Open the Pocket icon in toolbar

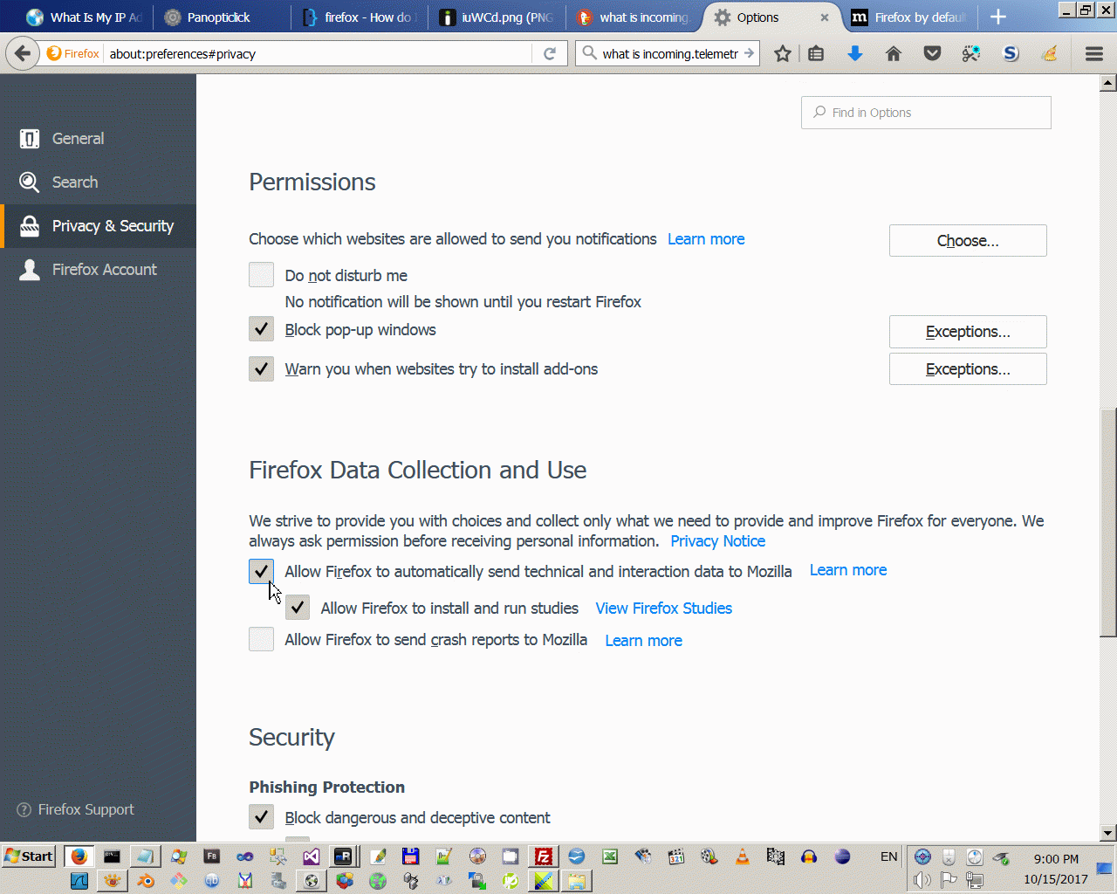pyautogui.click(x=932, y=54)
